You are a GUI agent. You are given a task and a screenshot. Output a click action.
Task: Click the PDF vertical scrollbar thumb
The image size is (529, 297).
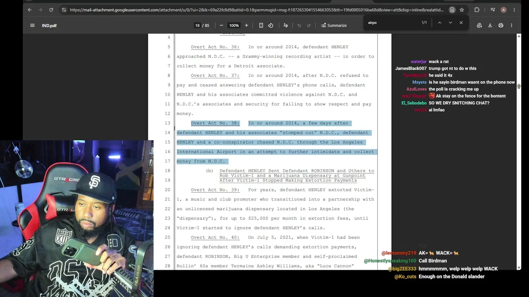tap(519, 86)
